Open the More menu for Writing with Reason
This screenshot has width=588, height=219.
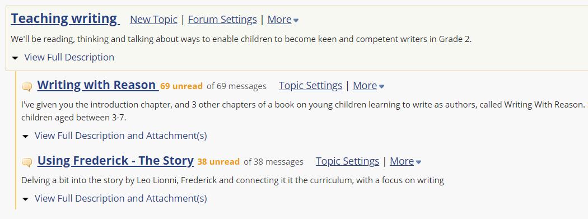coord(365,86)
